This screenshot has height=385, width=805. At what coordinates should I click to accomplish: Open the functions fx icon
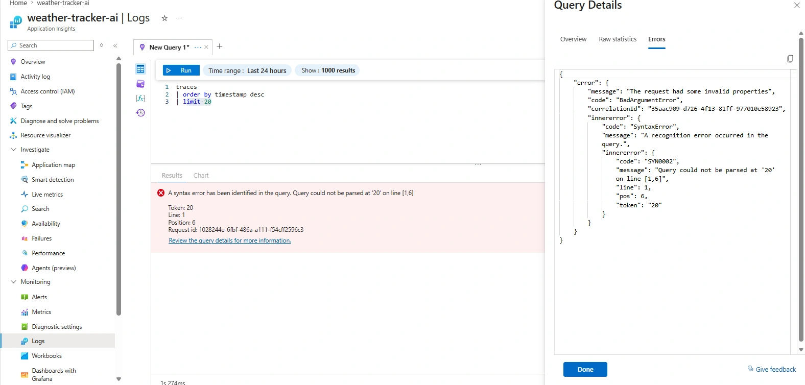tap(140, 98)
